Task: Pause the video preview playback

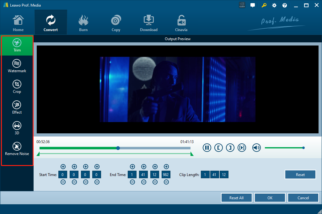Action: pos(207,148)
